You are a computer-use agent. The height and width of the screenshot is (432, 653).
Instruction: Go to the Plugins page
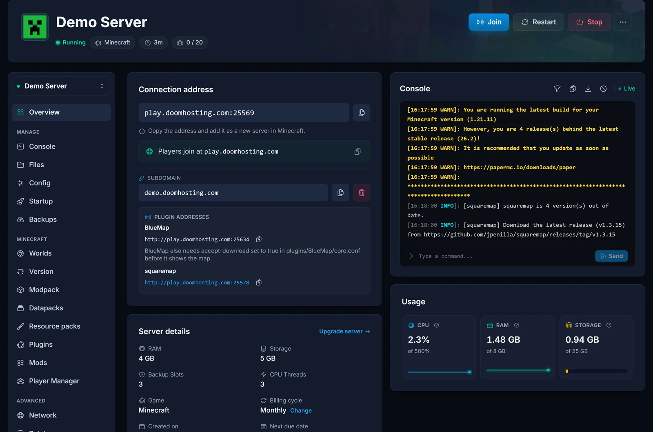tap(61, 344)
